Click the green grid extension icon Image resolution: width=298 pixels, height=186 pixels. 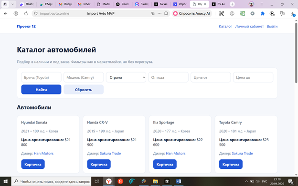coord(242,13)
